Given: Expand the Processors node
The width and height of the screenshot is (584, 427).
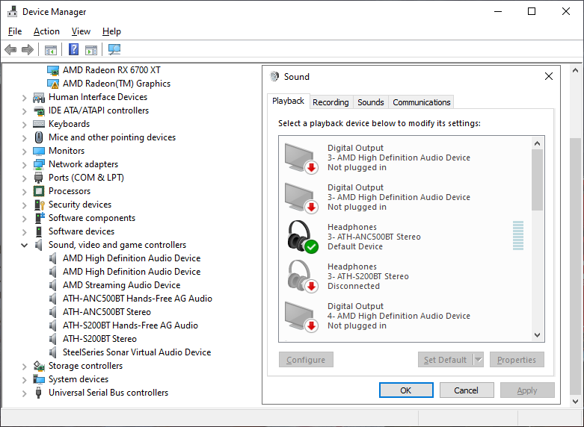Looking at the screenshot, I should coord(24,192).
